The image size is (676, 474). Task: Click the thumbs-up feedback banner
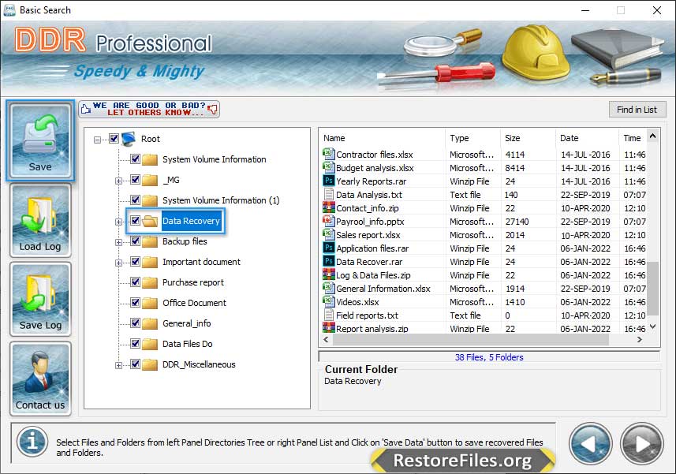149,109
